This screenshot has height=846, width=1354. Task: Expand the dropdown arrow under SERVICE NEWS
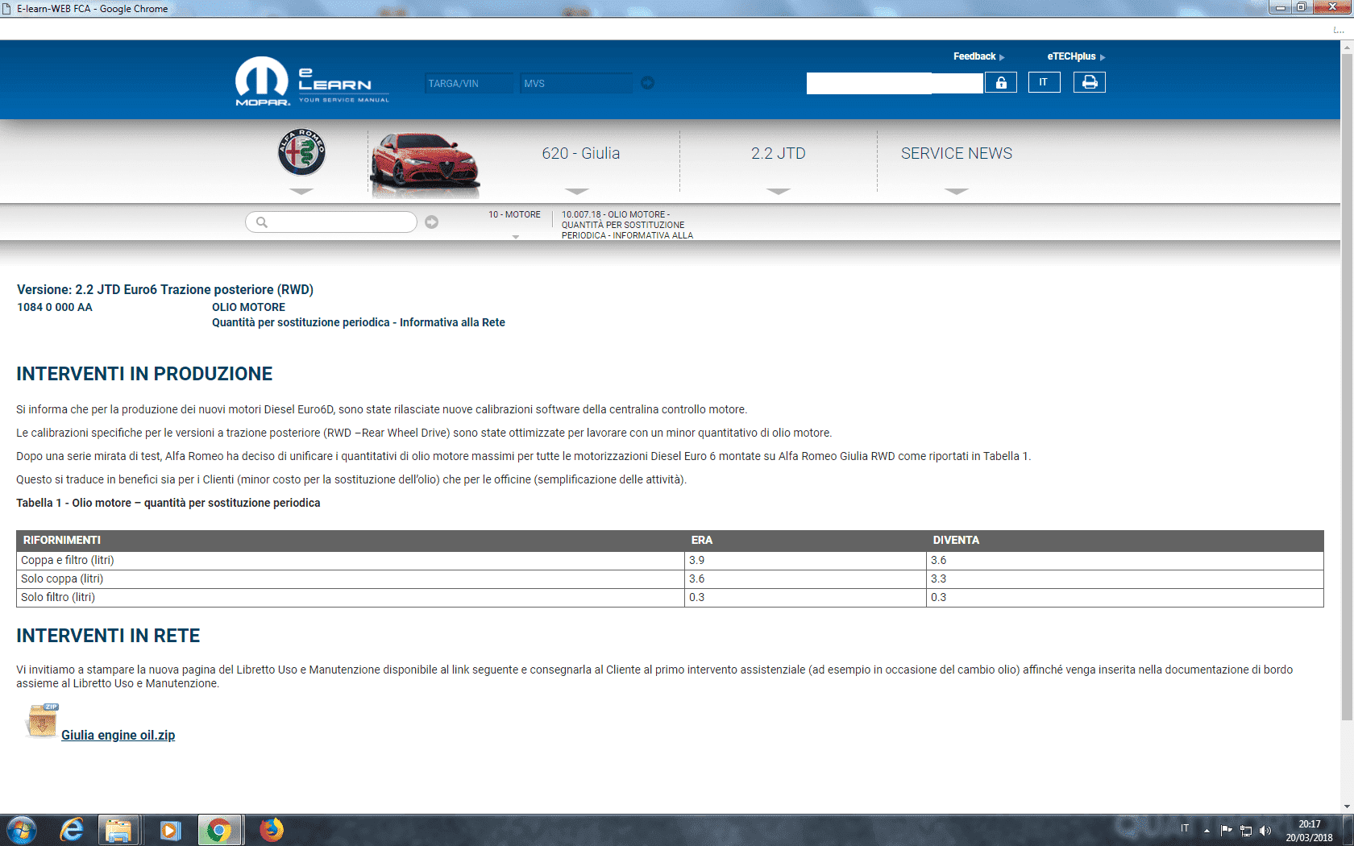point(957,192)
